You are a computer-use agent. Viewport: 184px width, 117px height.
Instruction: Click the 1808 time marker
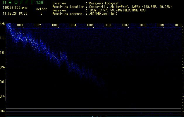pos(143,25)
